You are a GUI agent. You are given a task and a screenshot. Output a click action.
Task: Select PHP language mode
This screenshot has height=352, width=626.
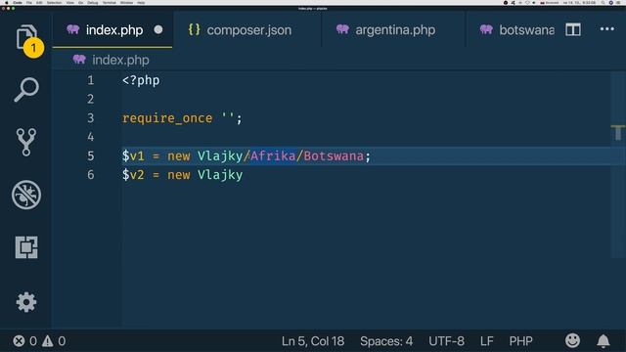click(520, 341)
